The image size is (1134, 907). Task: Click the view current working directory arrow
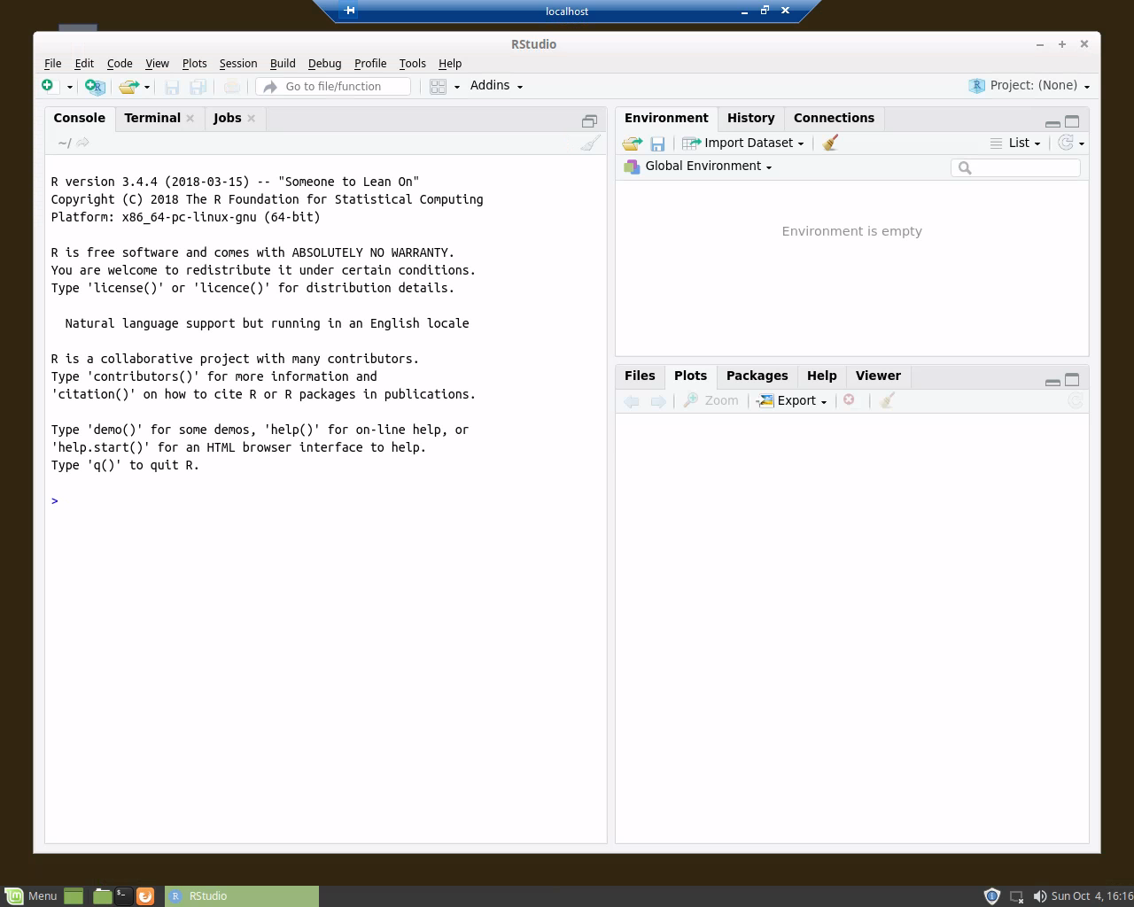(x=82, y=143)
